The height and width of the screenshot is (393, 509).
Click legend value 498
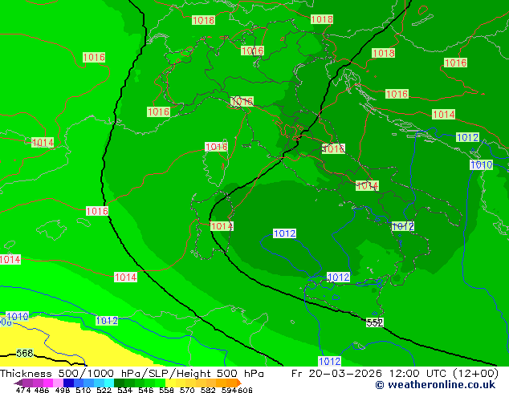[x=63, y=390]
